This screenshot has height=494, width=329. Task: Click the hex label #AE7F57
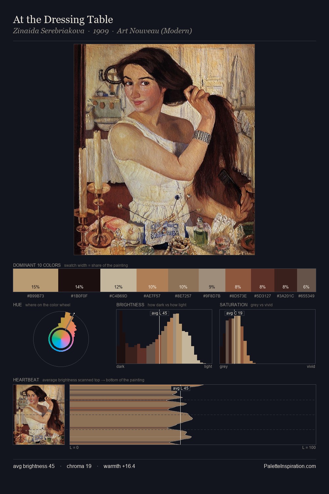(x=152, y=296)
